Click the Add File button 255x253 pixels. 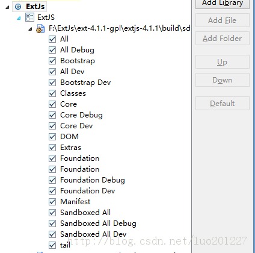(x=223, y=20)
